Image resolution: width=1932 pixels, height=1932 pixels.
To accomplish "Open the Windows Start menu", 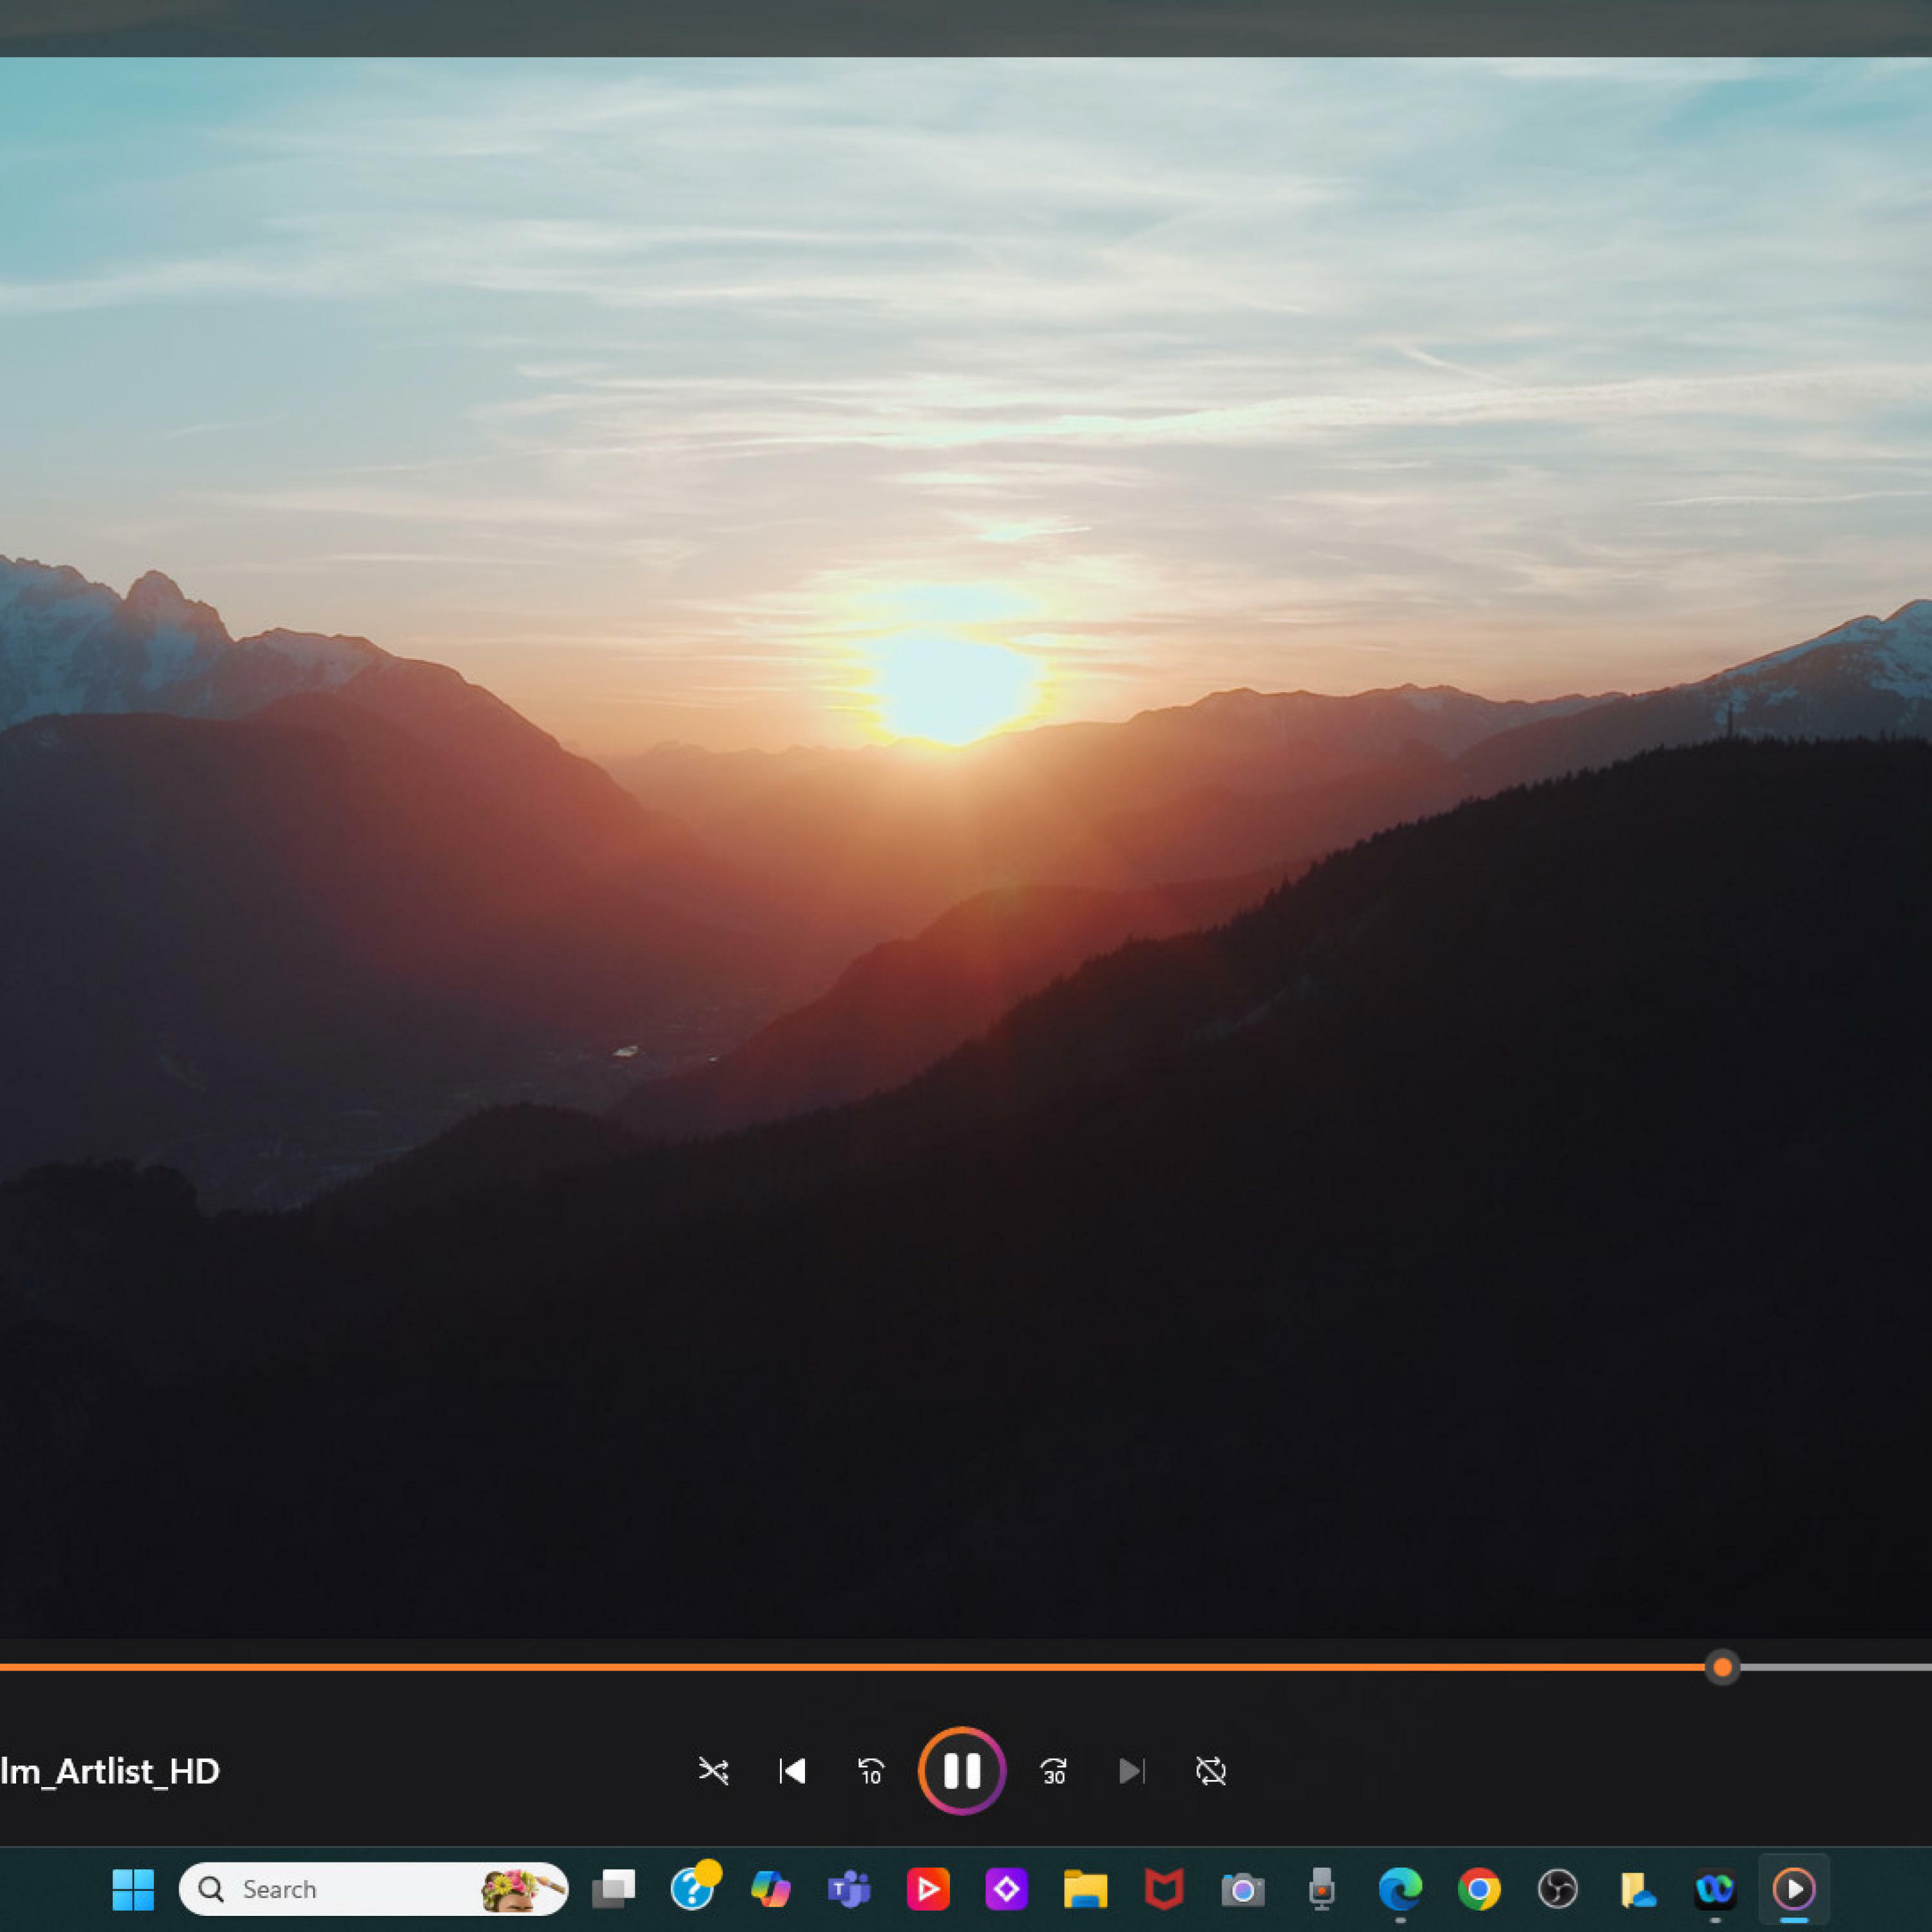I will (133, 1889).
